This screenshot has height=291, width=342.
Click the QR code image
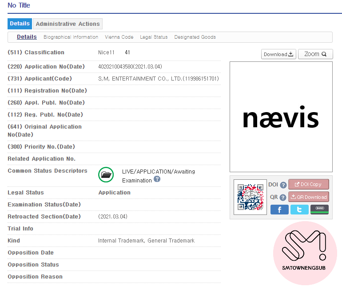(250, 197)
